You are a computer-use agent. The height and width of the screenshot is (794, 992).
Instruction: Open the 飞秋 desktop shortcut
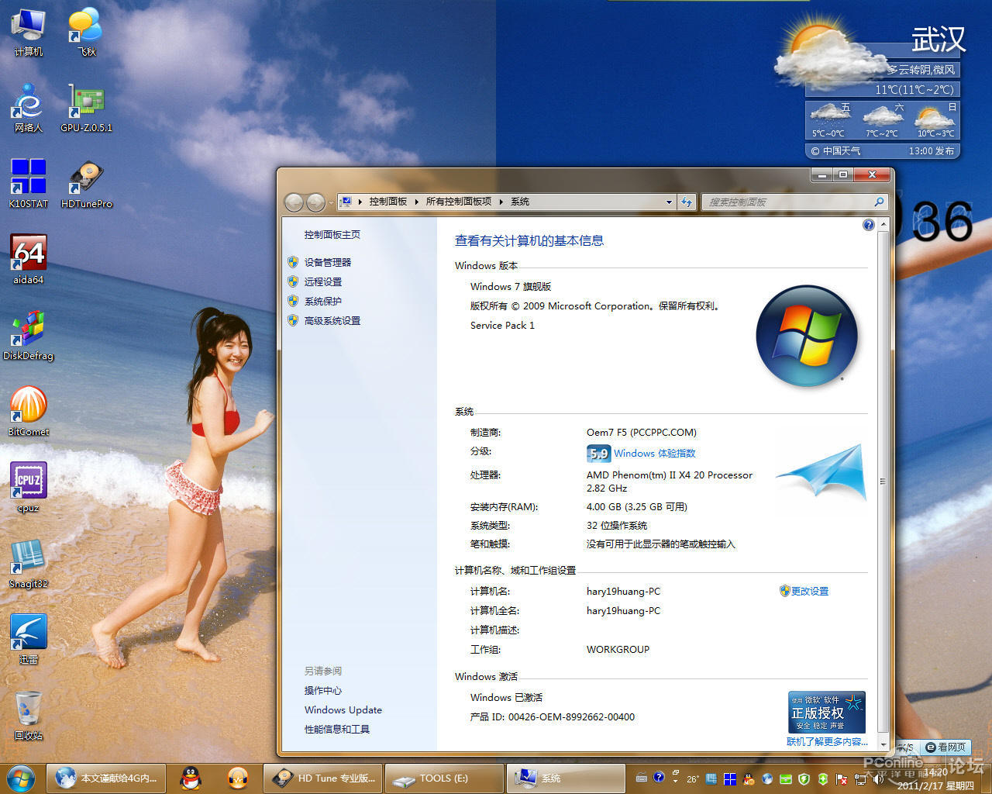pos(86,31)
